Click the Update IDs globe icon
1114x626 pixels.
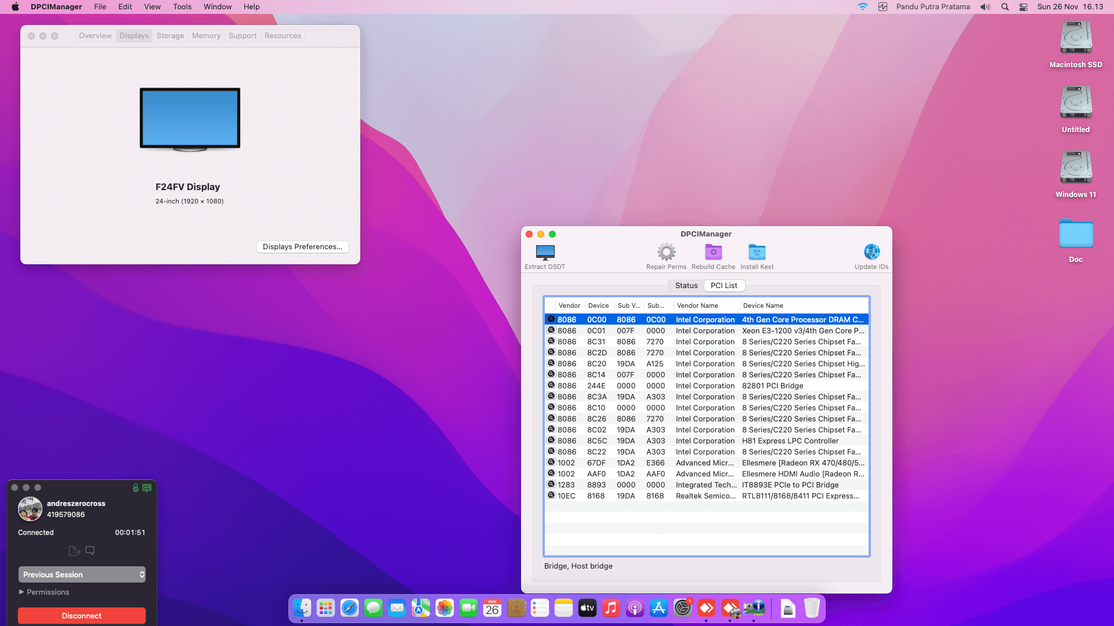[871, 253]
